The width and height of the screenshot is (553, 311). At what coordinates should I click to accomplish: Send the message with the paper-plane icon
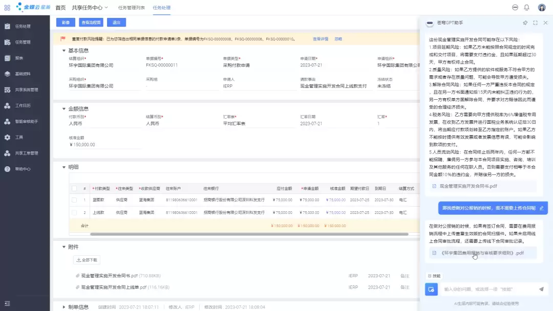coord(541,289)
